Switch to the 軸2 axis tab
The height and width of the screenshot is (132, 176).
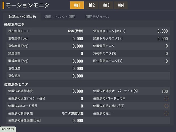tap(92, 5)
